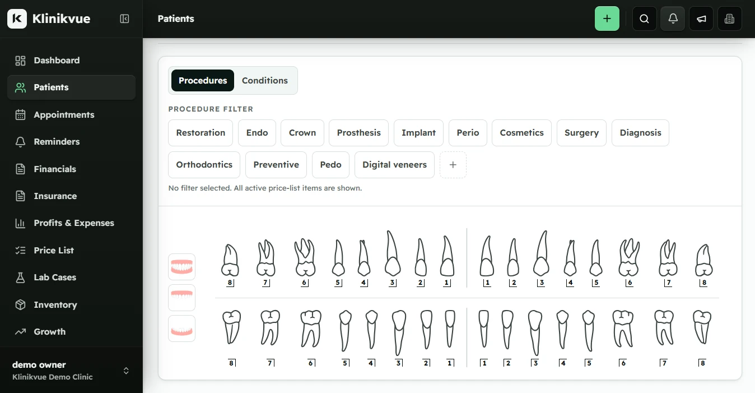The width and height of the screenshot is (755, 393).
Task: Toggle the Digital veneers filter
Action: (x=395, y=165)
